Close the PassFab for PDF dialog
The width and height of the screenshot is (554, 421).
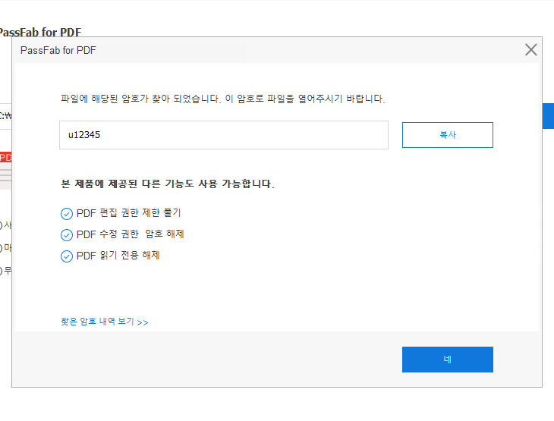click(530, 50)
